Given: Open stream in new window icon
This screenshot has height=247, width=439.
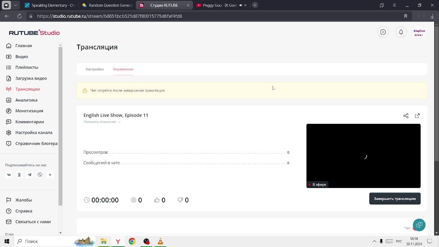Looking at the screenshot, I should (x=417, y=116).
